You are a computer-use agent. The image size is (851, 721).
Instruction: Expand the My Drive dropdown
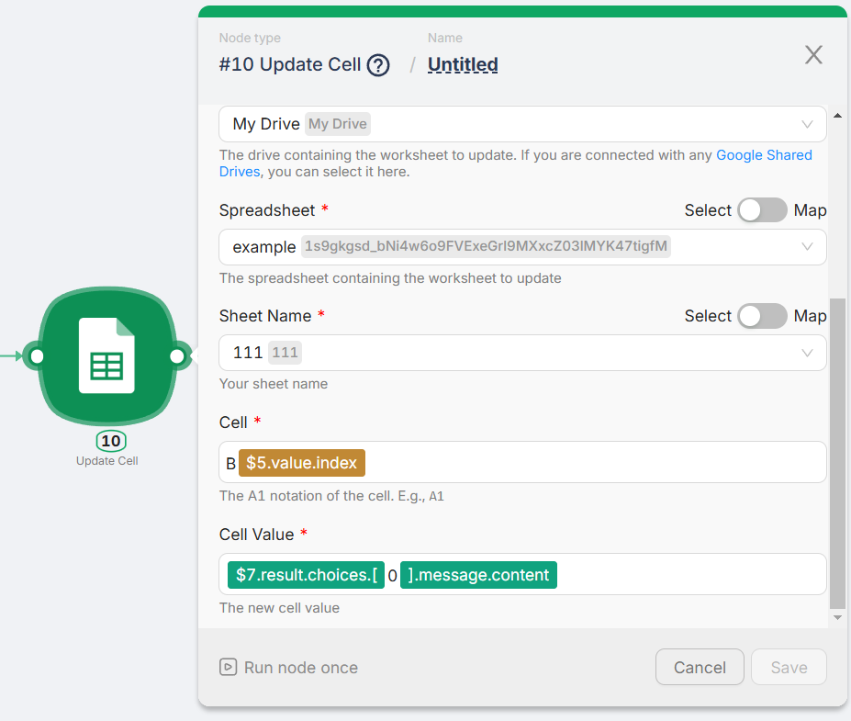pyautogui.click(x=807, y=124)
